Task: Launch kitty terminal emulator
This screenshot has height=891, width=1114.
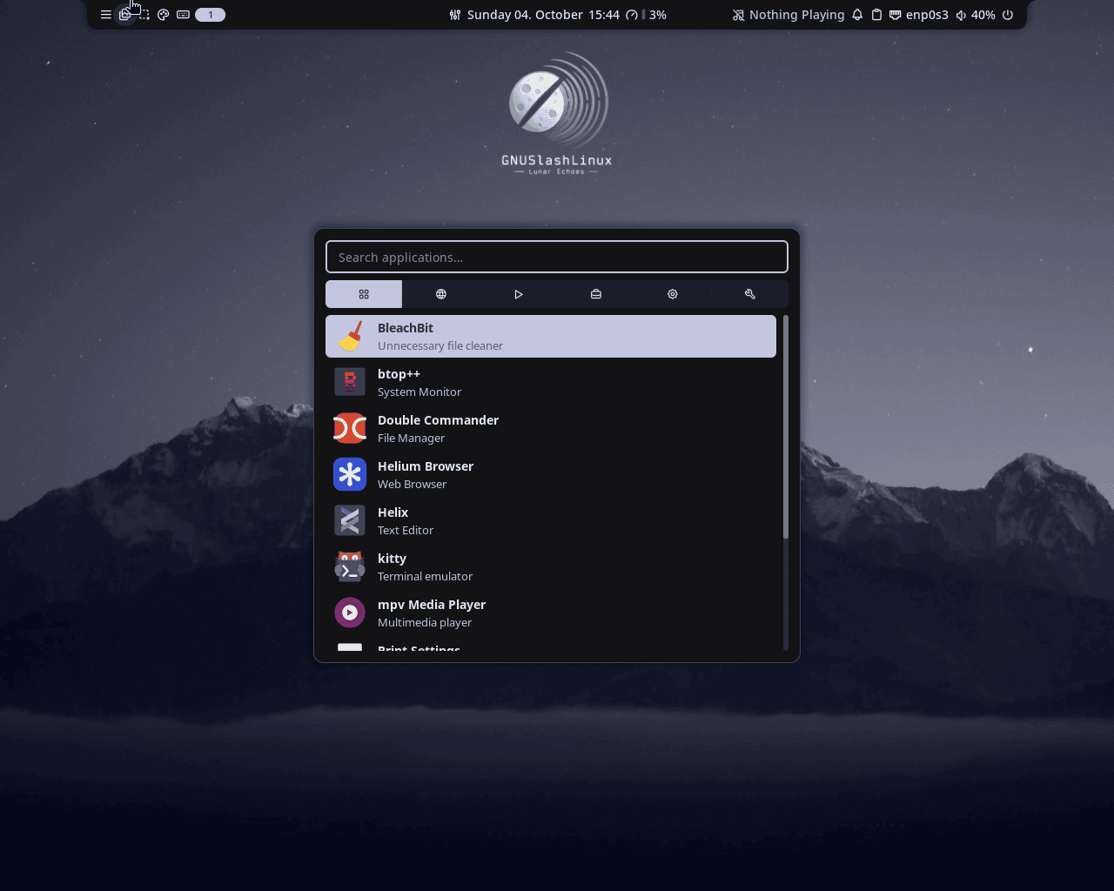Action: tap(551, 566)
